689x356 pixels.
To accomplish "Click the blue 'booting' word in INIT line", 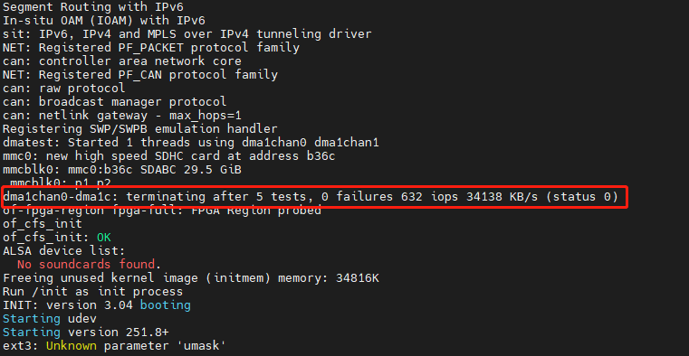I will tap(166, 305).
